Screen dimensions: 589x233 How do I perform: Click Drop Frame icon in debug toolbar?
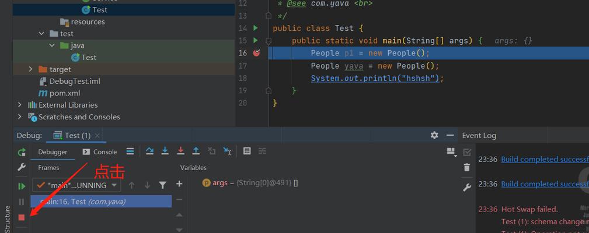tap(212, 151)
